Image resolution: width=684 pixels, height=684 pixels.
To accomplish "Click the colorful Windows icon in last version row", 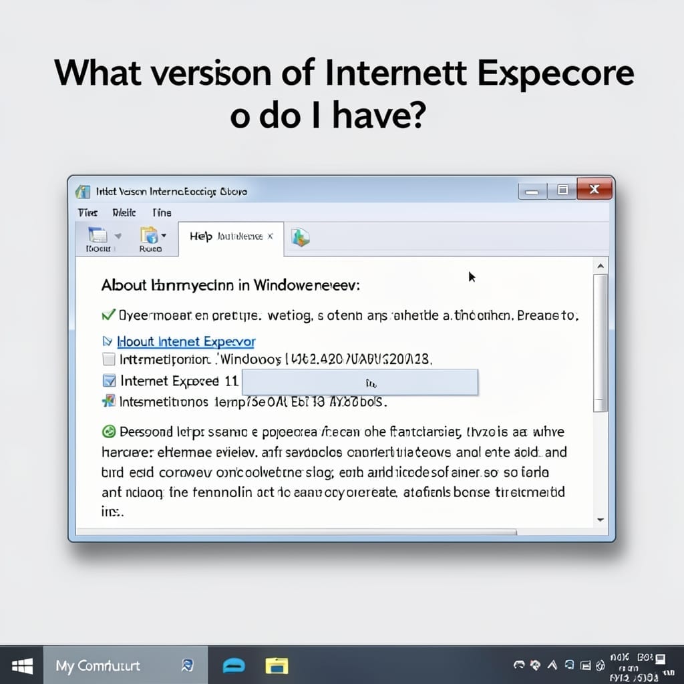I will click(109, 401).
